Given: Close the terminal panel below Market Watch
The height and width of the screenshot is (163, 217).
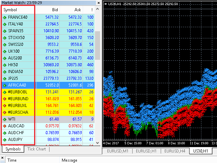Looking at the screenshot, I should (2, 158).
